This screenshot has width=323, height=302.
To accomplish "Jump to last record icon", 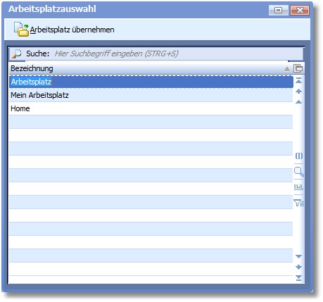I will pyautogui.click(x=298, y=278).
